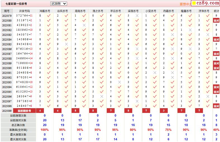The height and width of the screenshot is (142, 220).
Task: Click the 浮萍杀号 column header
Action: (x=204, y=11)
